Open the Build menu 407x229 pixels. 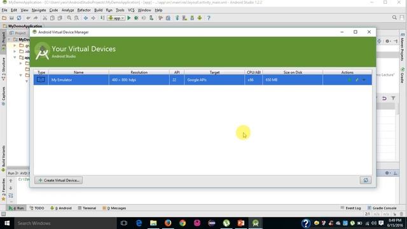point(98,10)
